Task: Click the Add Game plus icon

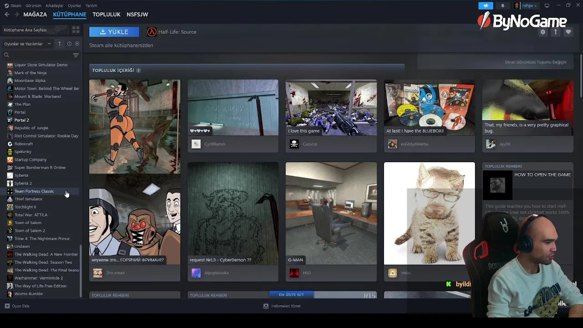Action: pyautogui.click(x=7, y=306)
